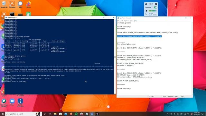Open the dark round taskbar icon
Viewport: 206px width, 116px height.
97,114
